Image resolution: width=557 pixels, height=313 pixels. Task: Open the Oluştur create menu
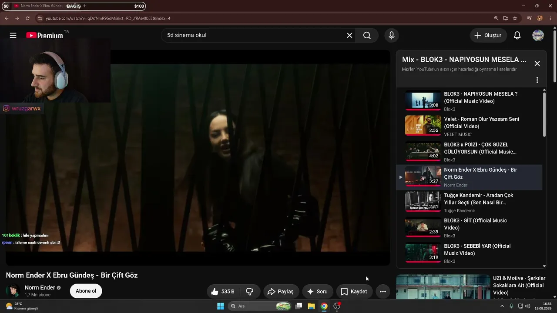[x=488, y=35]
